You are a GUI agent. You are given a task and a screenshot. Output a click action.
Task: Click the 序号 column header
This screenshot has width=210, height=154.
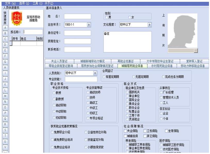coord(16,39)
